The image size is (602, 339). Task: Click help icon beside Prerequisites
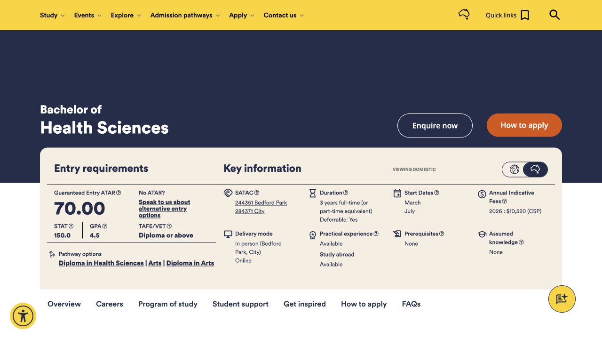(442, 234)
